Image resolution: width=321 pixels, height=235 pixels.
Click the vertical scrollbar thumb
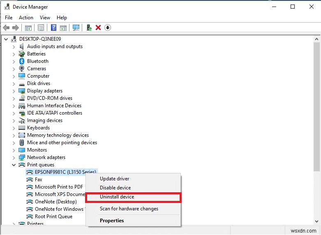[x=317, y=107]
